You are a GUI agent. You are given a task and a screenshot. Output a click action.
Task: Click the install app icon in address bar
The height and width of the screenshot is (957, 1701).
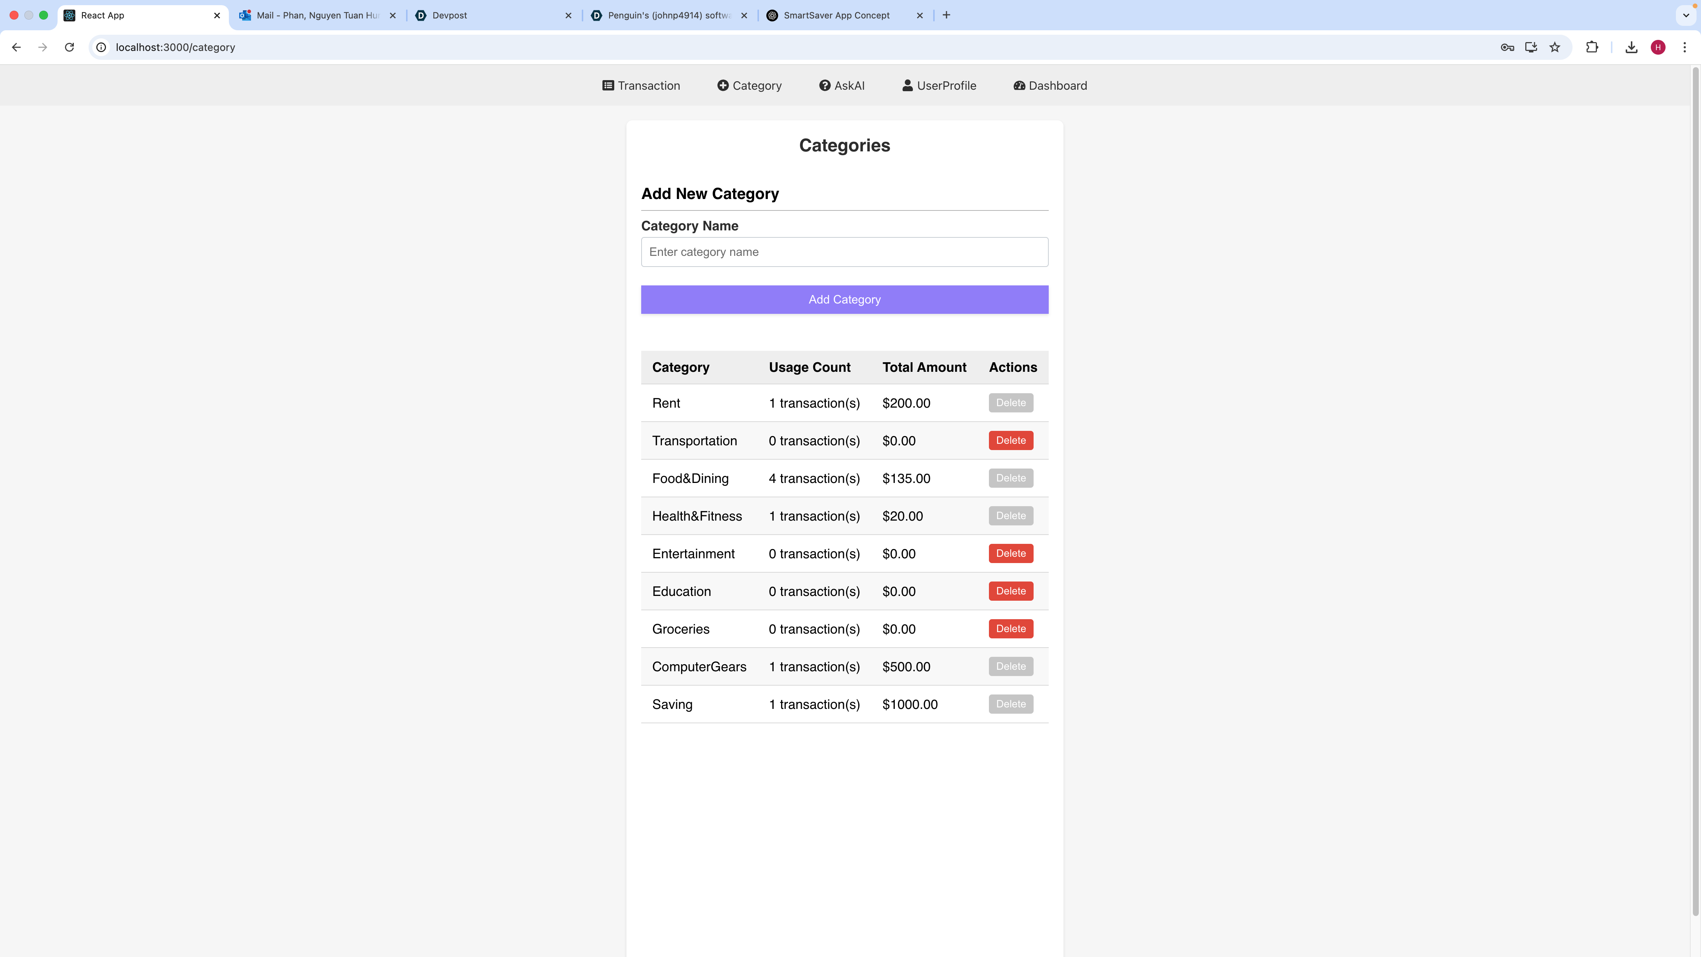(x=1530, y=48)
